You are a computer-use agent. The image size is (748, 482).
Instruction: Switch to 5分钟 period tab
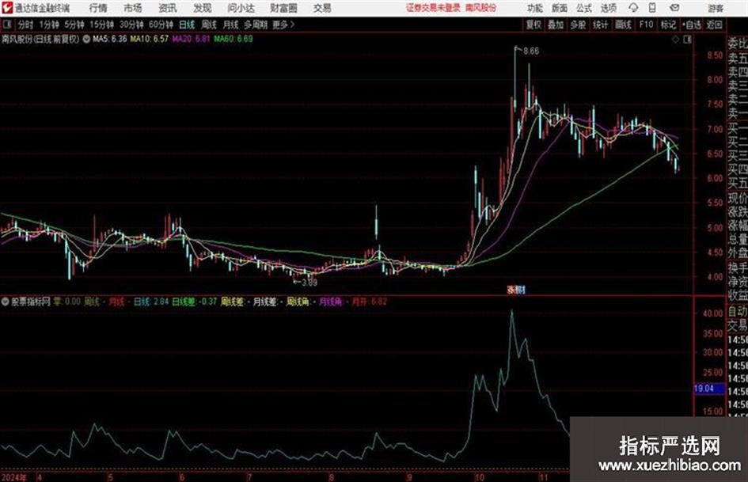(x=74, y=25)
